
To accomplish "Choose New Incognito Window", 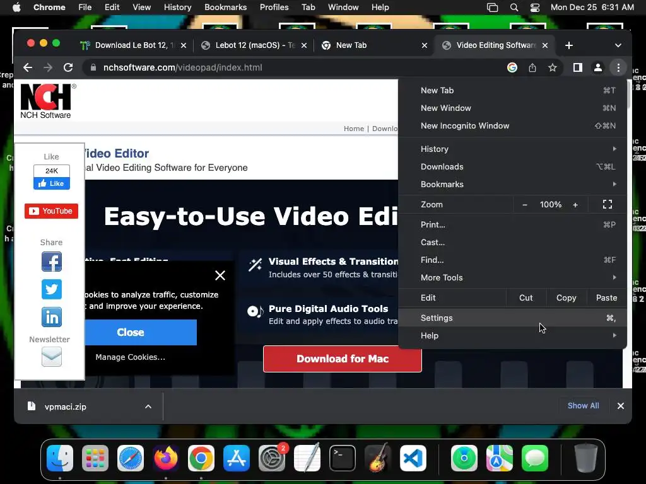I will tap(512, 126).
